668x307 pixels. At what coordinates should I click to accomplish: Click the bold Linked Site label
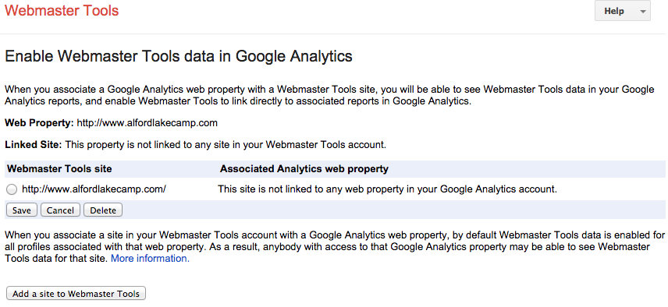point(34,145)
